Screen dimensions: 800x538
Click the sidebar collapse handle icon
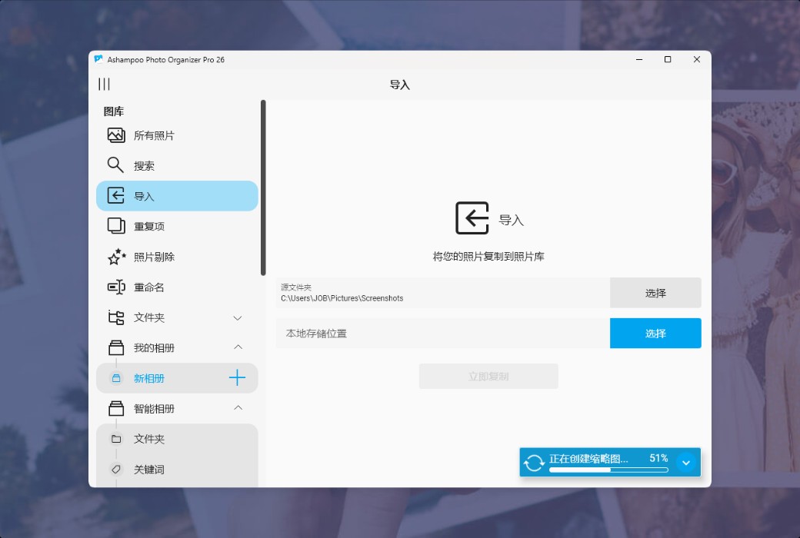[x=104, y=85]
